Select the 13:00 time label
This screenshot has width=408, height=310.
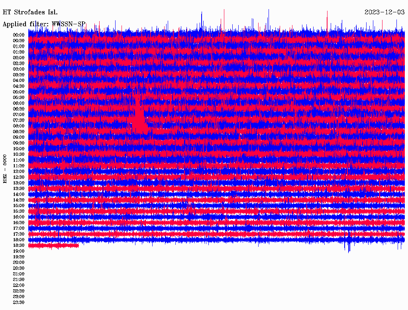click(19, 183)
